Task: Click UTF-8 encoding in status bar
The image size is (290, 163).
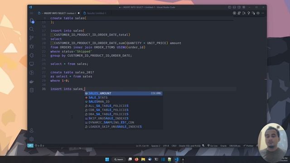Action: click(166, 146)
